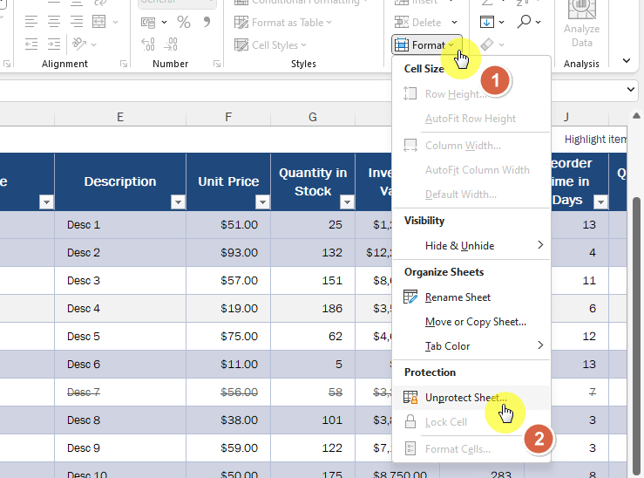Open the Orientation dropdown arrow
The image size is (644, 478).
pos(93,44)
